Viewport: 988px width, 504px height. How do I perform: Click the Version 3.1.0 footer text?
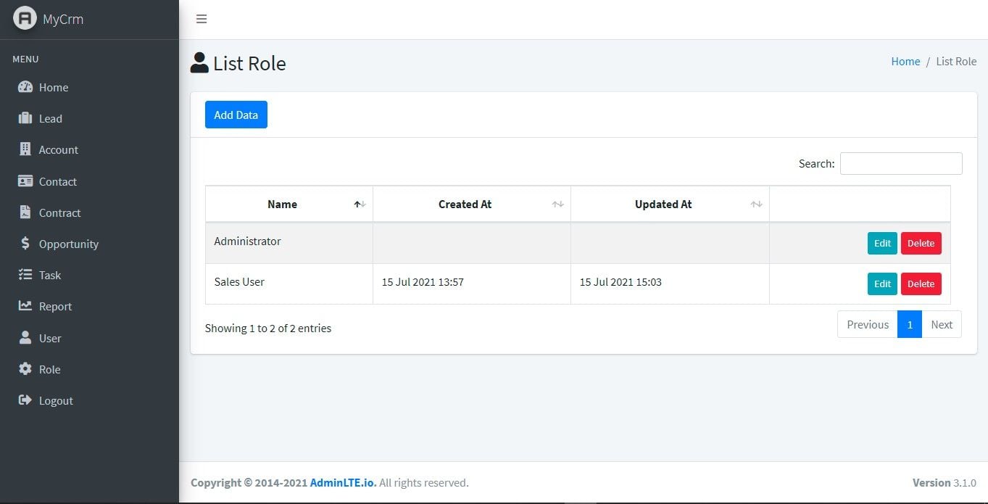945,482
